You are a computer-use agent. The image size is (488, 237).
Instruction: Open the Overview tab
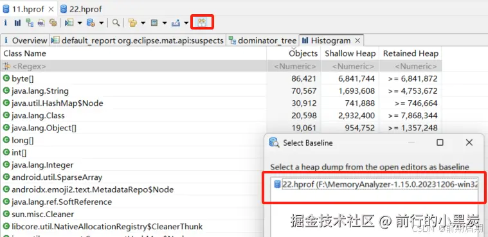point(25,40)
